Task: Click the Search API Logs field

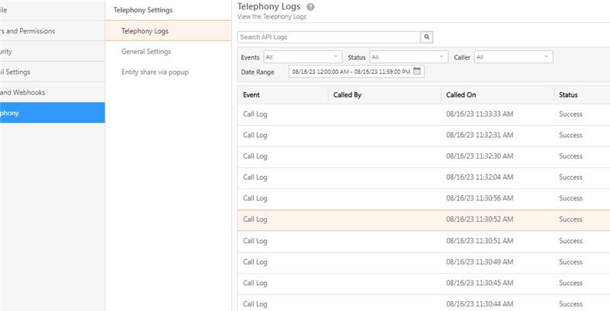Action: point(329,37)
